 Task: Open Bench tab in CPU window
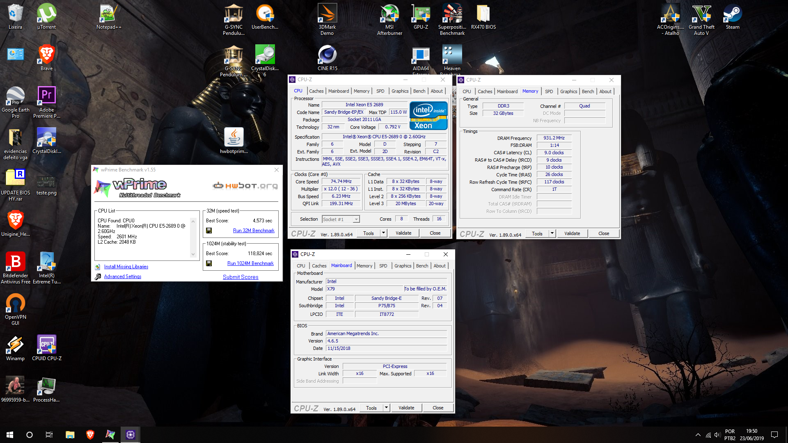[419, 91]
